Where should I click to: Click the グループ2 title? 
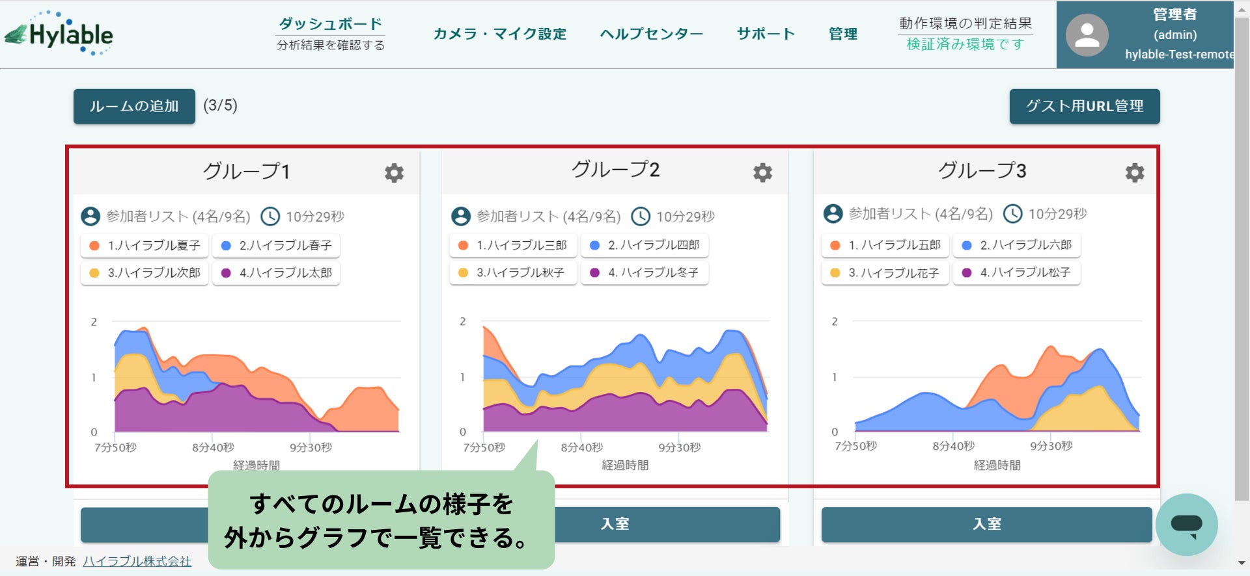click(x=615, y=170)
